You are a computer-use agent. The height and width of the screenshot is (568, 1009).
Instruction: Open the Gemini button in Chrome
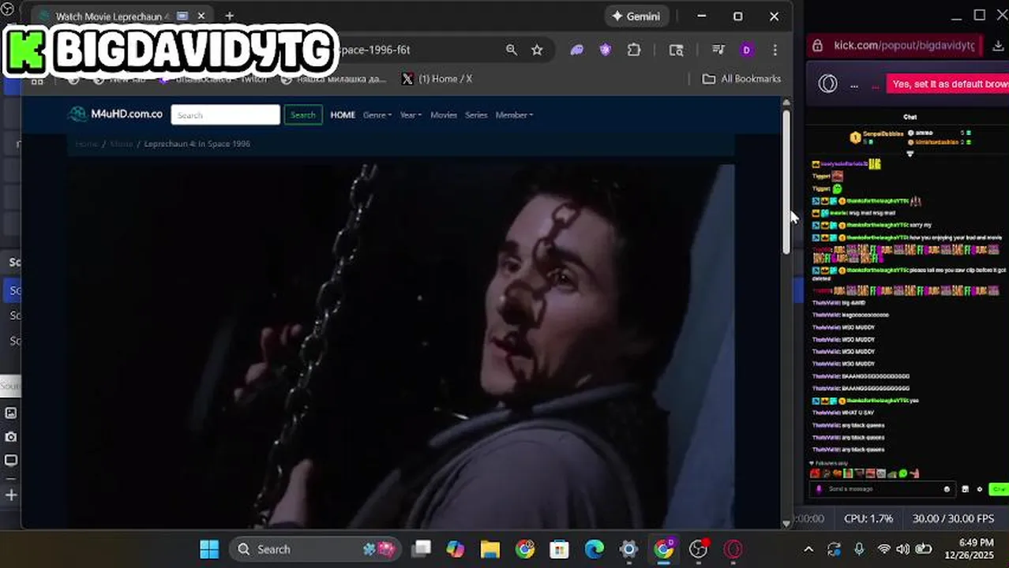tap(637, 16)
